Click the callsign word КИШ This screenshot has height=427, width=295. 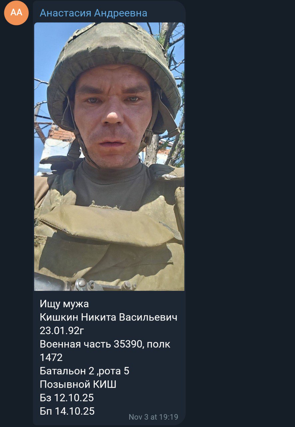pyautogui.click(x=104, y=384)
